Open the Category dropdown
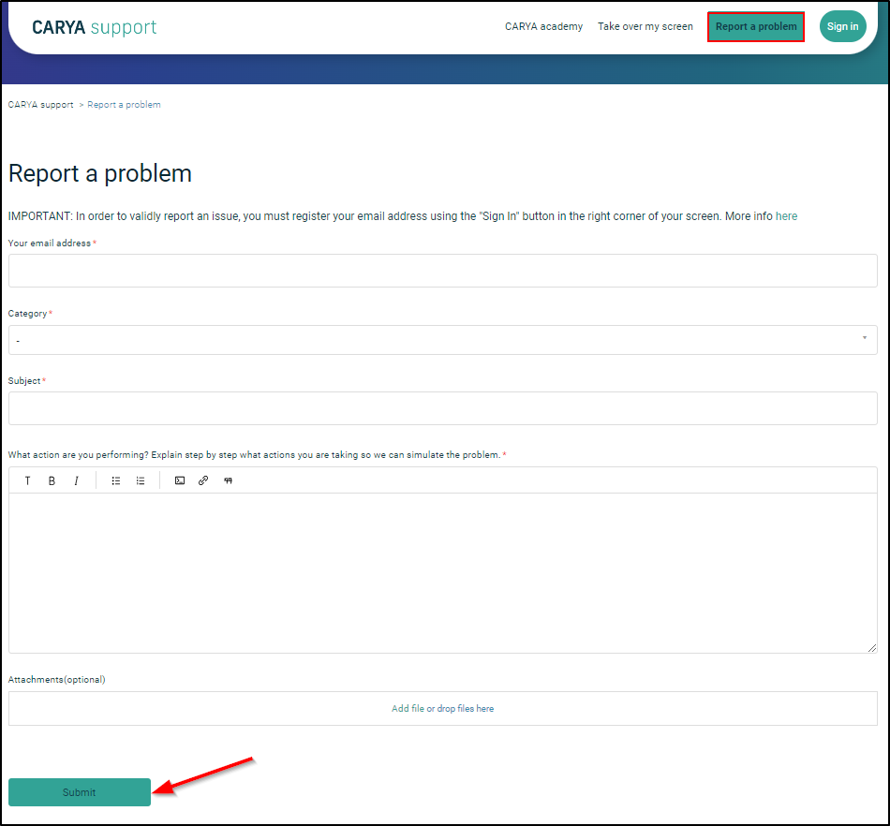 (x=443, y=340)
